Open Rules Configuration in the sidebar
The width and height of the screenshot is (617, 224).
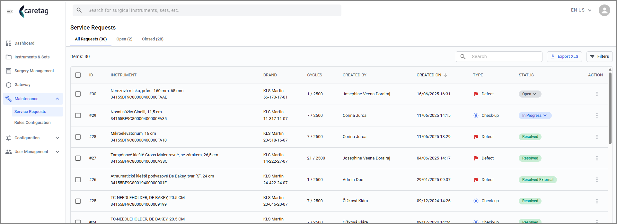[x=32, y=123]
